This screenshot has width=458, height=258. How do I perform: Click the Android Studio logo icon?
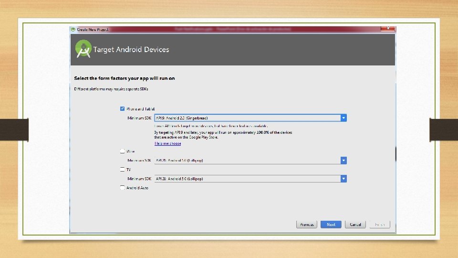point(83,49)
